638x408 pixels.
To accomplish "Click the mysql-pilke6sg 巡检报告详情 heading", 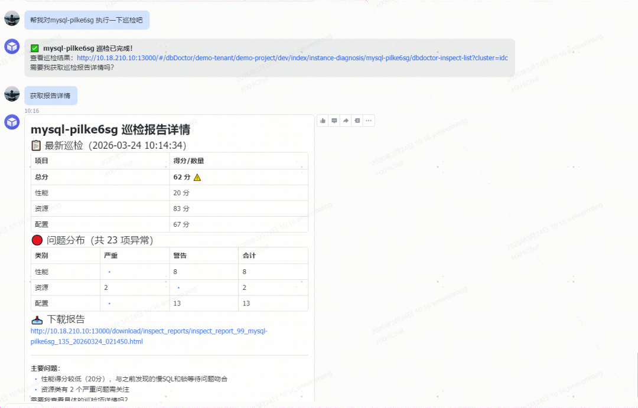I will (110, 130).
